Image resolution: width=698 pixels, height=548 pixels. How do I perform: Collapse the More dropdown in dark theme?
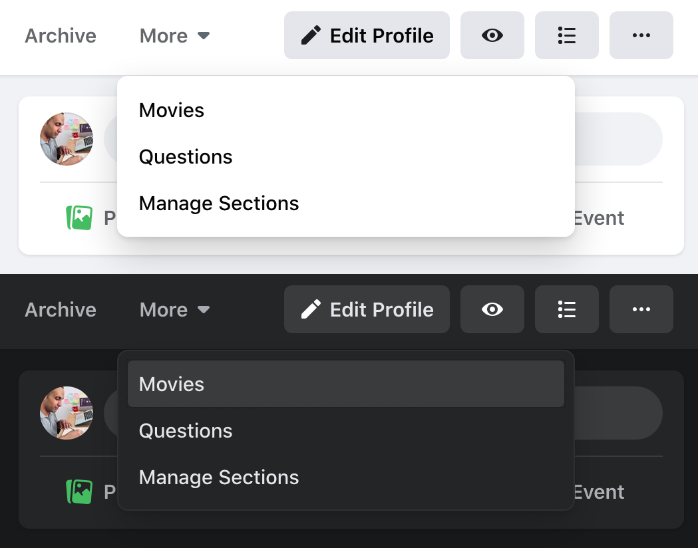point(174,310)
